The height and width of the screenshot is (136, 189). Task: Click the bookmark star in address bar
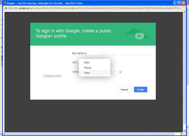(x=183, y=8)
